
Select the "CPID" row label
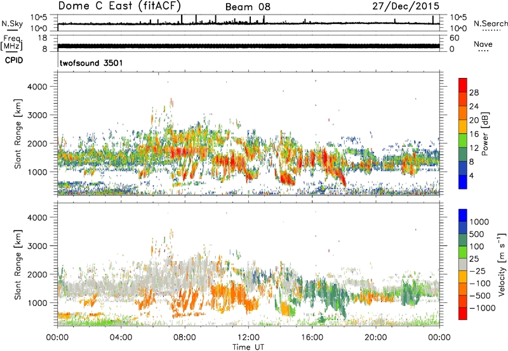coord(14,60)
